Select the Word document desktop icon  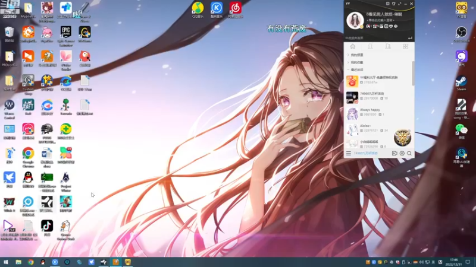[47, 158]
